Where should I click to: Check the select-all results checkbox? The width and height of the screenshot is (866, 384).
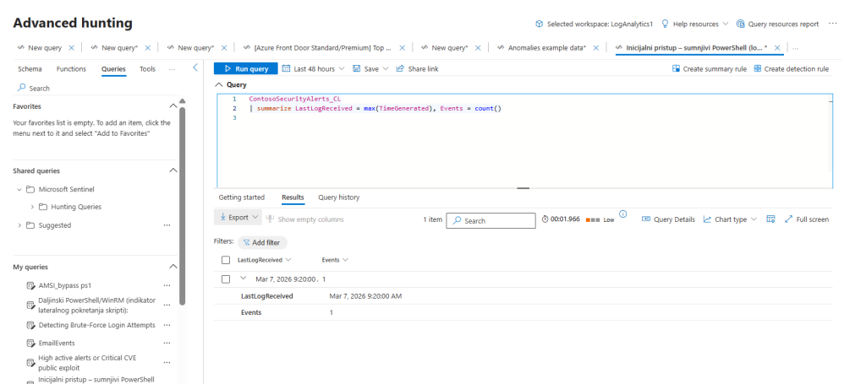(226, 260)
